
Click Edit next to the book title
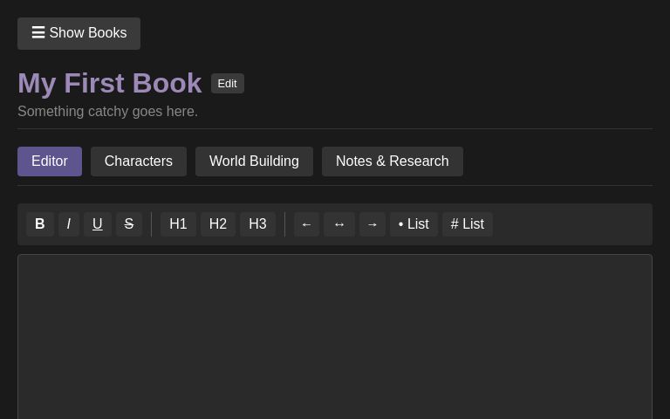(x=228, y=84)
